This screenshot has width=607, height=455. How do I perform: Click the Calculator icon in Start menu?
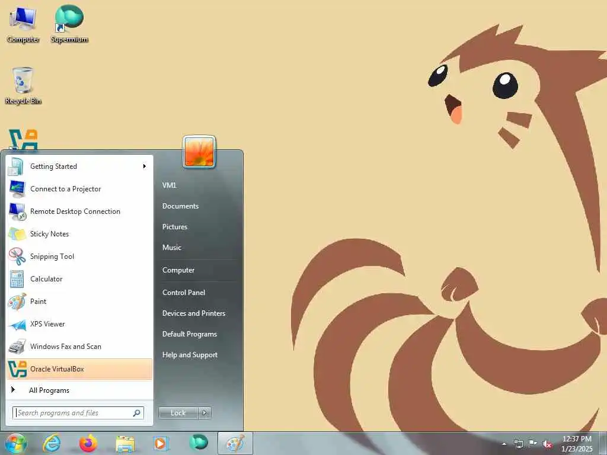(x=17, y=279)
